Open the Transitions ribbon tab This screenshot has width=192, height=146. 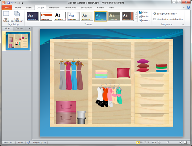54,7
